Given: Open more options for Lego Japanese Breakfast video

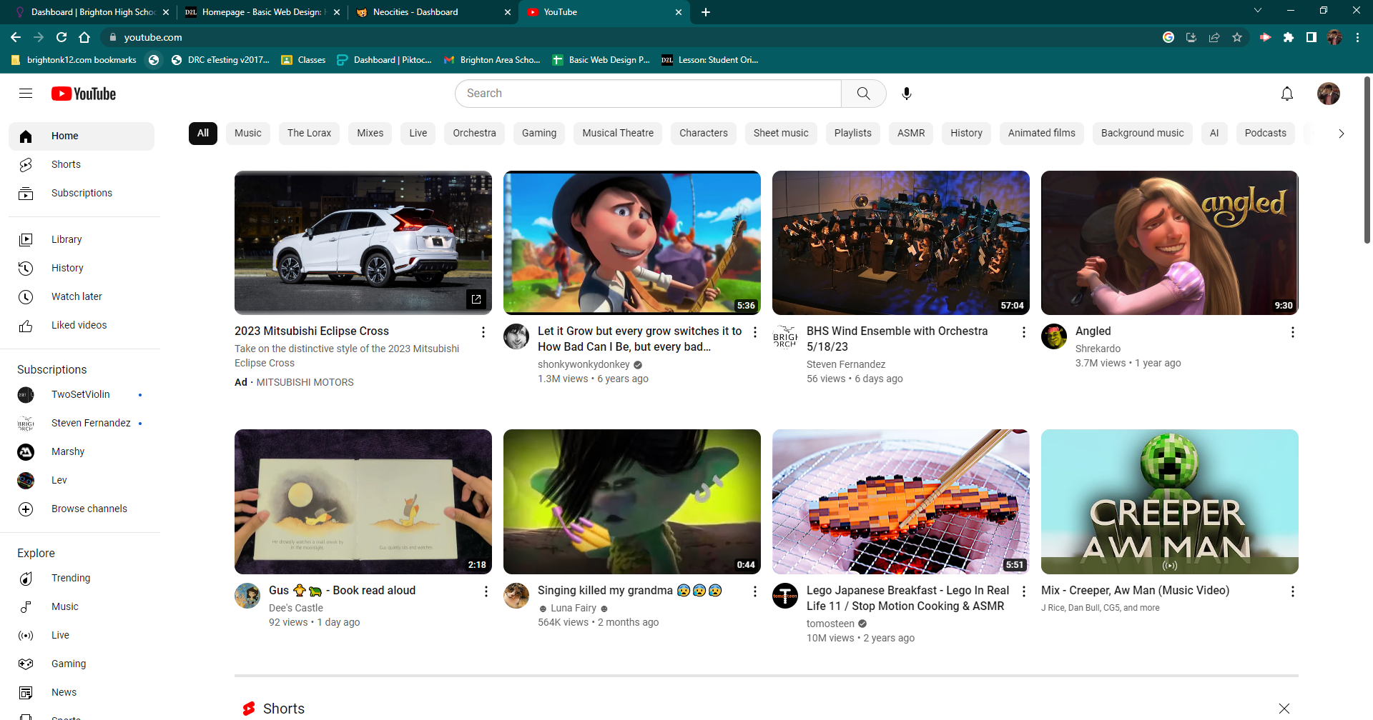Looking at the screenshot, I should pos(1023,591).
